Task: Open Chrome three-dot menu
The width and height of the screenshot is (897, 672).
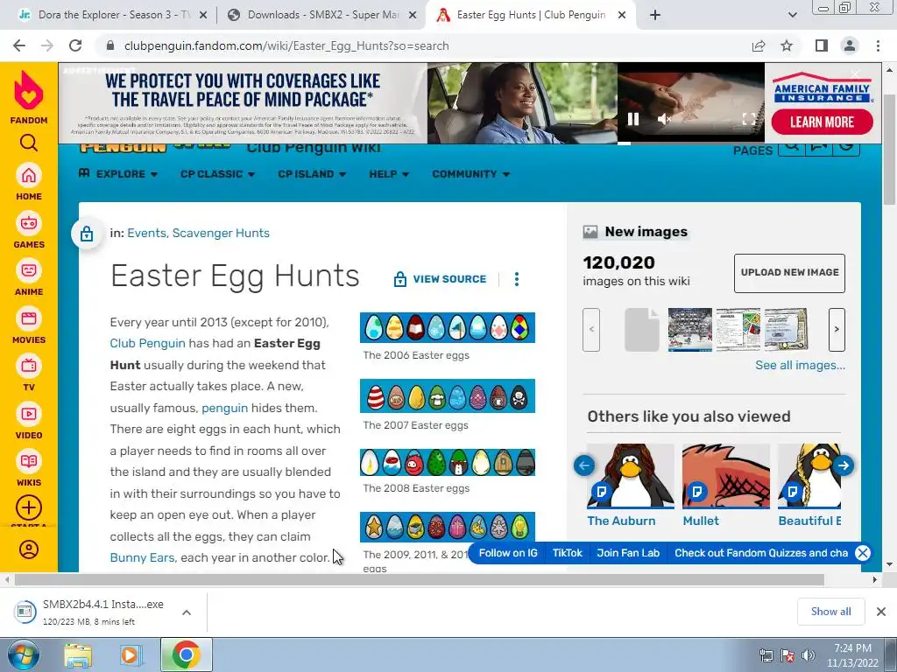Action: 878,45
